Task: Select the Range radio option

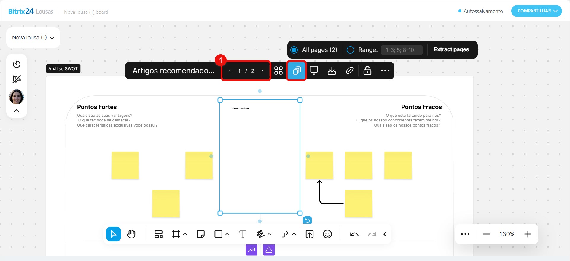Action: tap(350, 50)
